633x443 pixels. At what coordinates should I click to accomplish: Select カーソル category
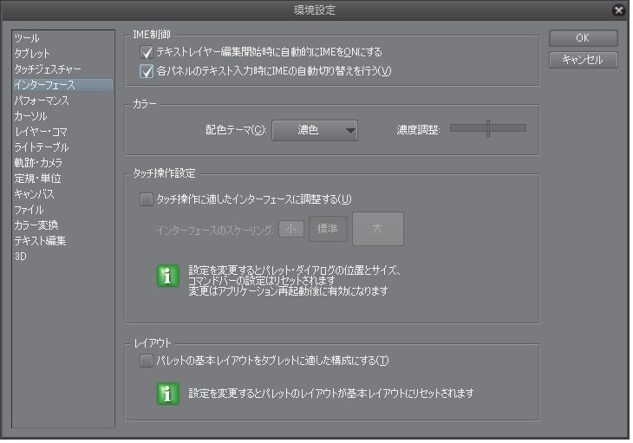pyautogui.click(x=62, y=116)
